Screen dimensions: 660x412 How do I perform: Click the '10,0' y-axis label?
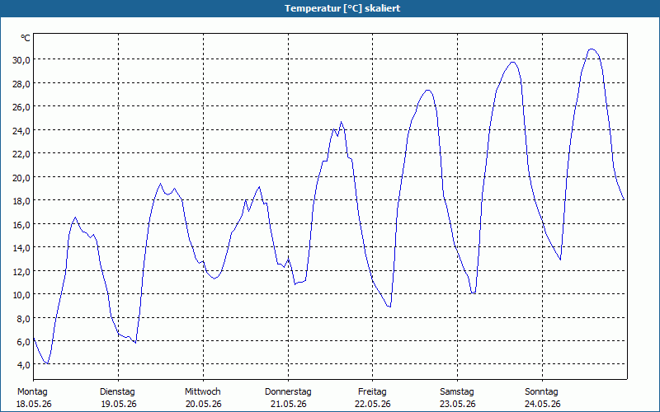click(21, 295)
